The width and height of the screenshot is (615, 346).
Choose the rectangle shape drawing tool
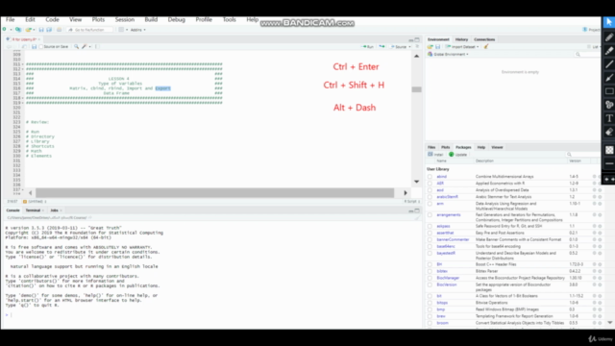(609, 91)
